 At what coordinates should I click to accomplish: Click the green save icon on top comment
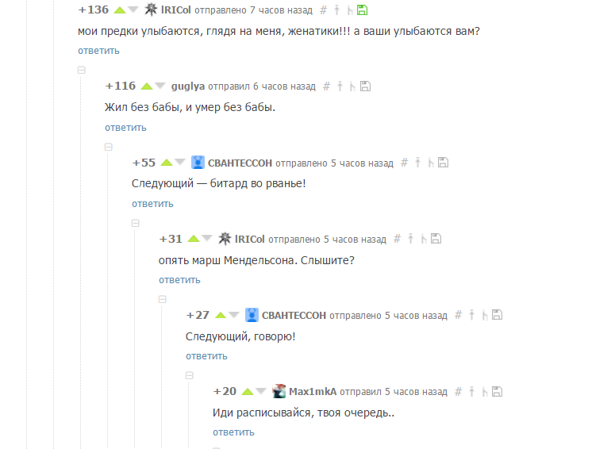[362, 10]
